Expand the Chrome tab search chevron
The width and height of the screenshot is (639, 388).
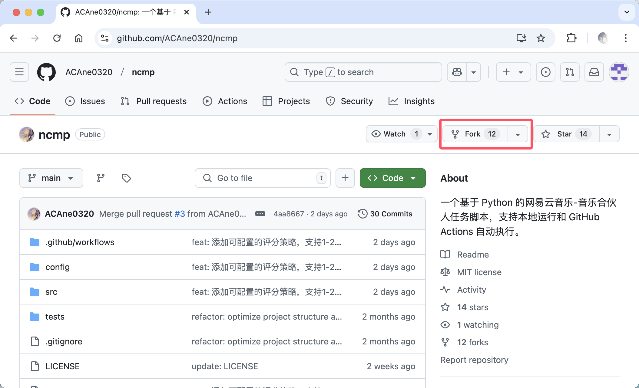click(x=627, y=12)
